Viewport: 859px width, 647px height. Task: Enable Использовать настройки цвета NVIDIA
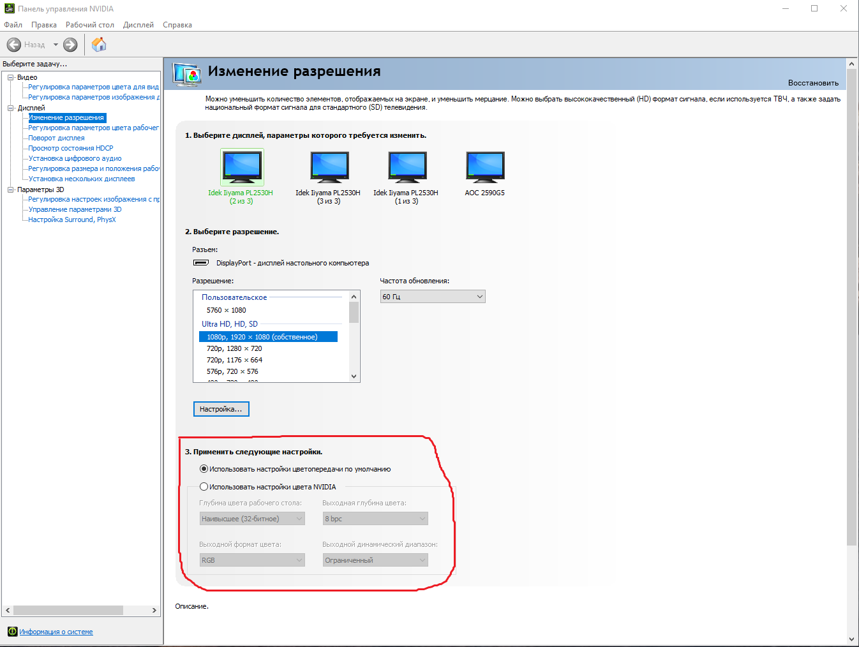pyautogui.click(x=204, y=486)
